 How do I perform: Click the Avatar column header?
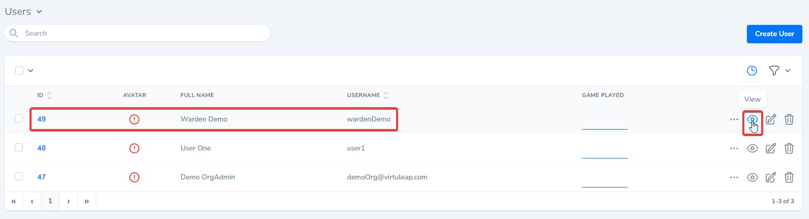coord(134,95)
